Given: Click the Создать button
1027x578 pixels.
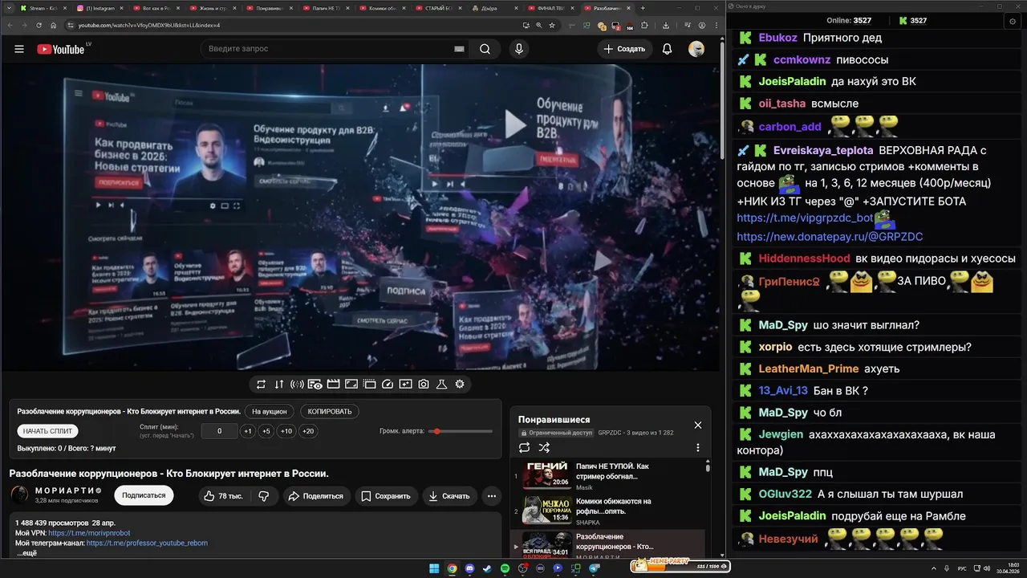Looking at the screenshot, I should tap(625, 49).
